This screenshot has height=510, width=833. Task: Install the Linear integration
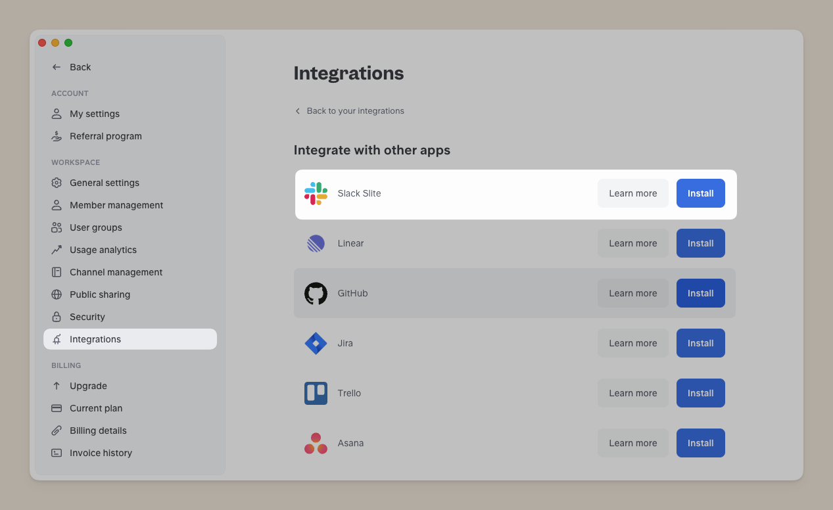[701, 243]
